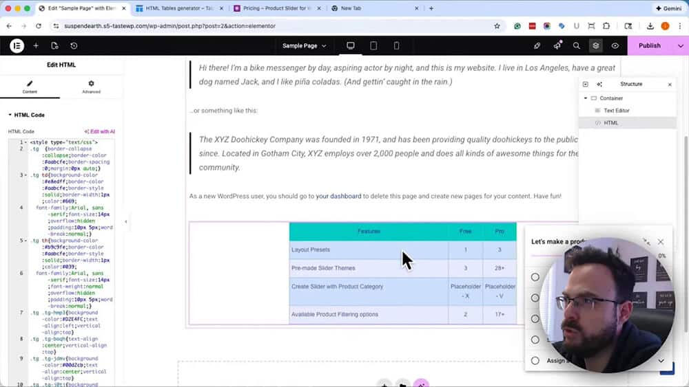Follow the 'your dashboard' link
Screen dimensions: 689x387
(338, 197)
